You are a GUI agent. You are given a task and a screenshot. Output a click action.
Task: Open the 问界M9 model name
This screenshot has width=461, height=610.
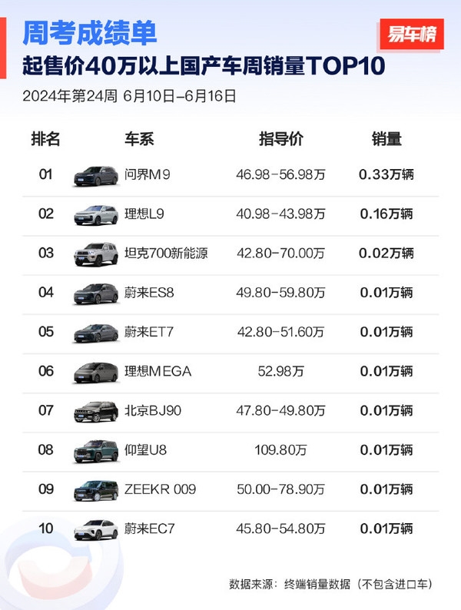(x=147, y=175)
